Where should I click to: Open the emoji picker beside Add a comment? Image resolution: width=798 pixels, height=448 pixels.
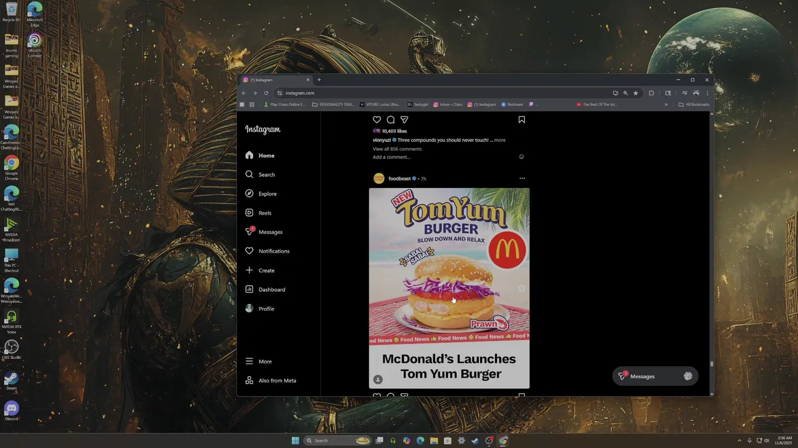522,157
